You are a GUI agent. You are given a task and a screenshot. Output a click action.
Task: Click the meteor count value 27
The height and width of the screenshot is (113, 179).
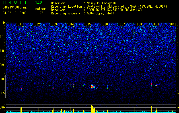click(x=41, y=13)
